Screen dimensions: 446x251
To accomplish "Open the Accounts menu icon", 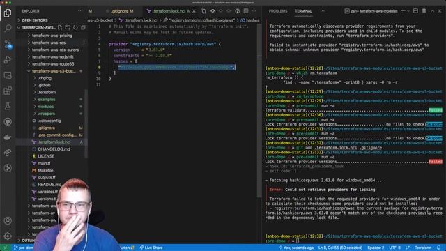I will 8,220.
